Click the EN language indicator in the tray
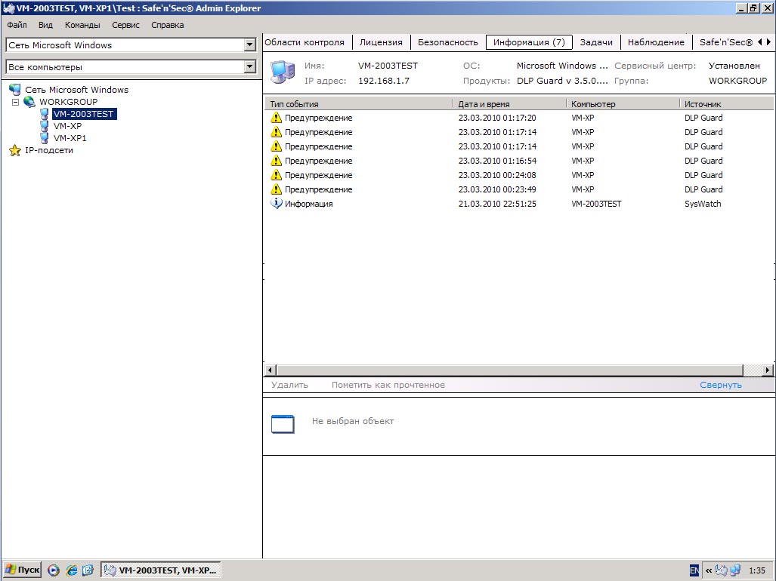This screenshot has width=776, height=581. pyautogui.click(x=694, y=570)
